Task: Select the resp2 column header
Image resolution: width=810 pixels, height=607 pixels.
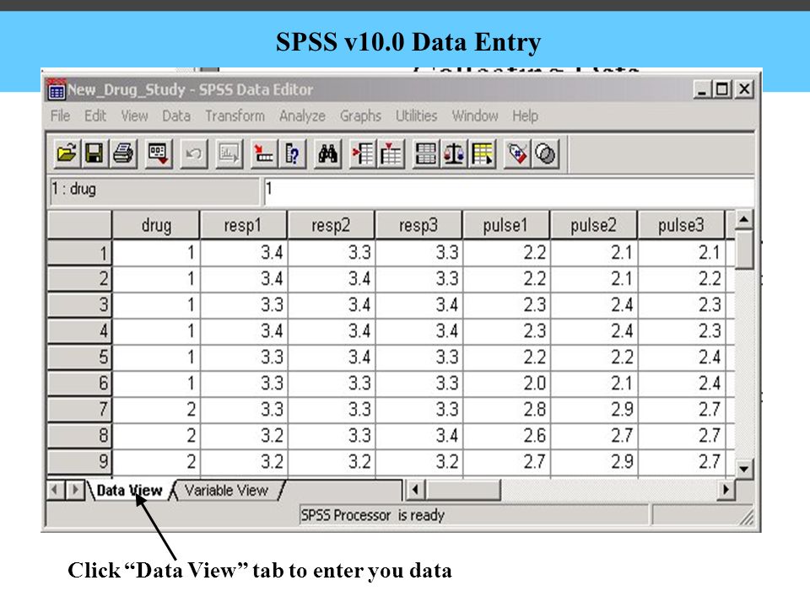Action: [x=331, y=225]
